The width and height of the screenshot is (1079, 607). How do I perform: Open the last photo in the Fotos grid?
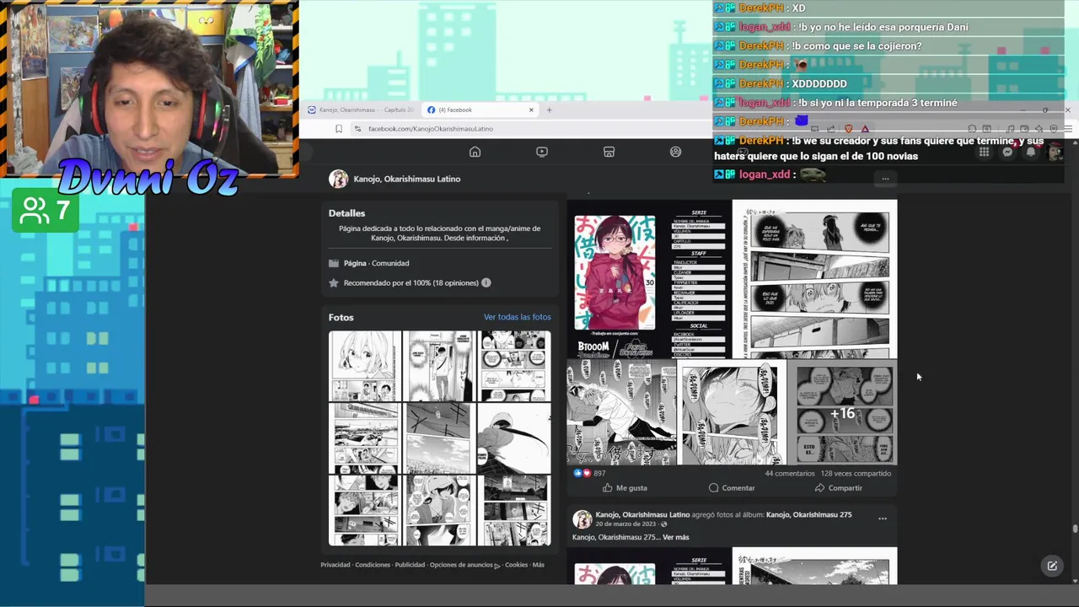point(515,510)
